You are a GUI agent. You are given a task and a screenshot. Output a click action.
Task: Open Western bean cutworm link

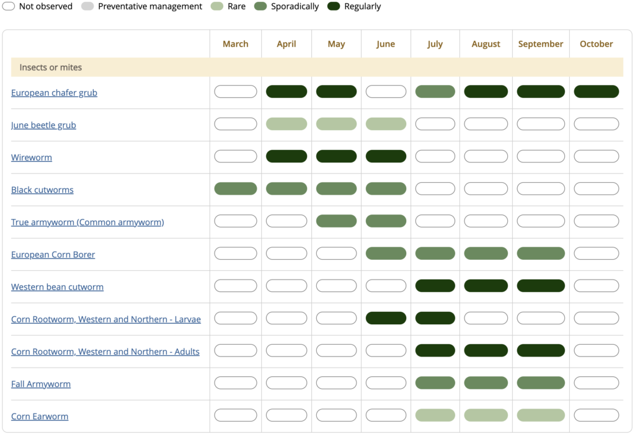pyautogui.click(x=57, y=287)
